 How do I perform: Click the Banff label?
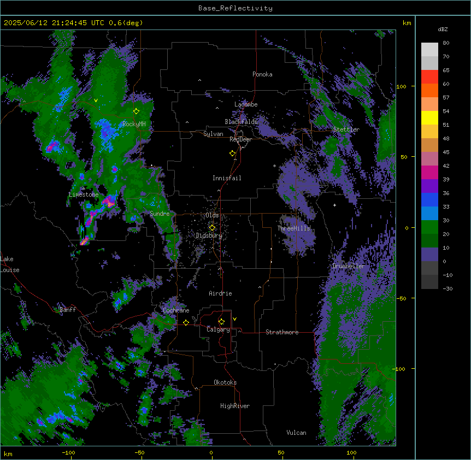(68, 310)
